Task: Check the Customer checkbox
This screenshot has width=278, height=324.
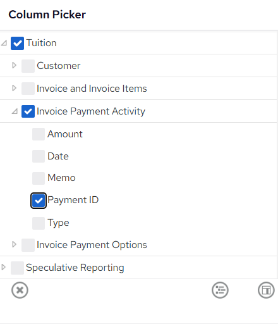Action: pos(28,66)
